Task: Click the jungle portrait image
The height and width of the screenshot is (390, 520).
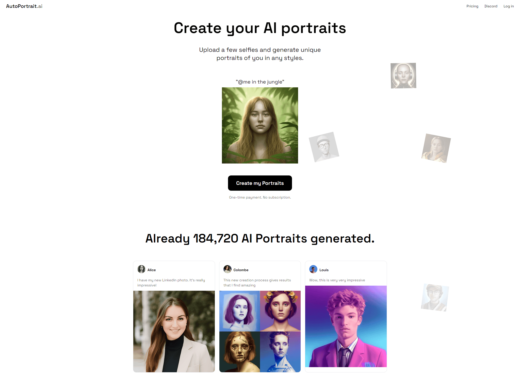Action: click(260, 125)
